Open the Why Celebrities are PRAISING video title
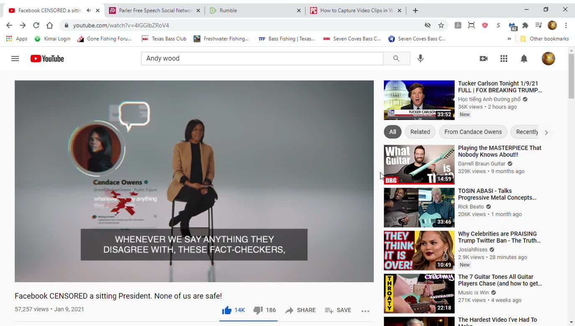This screenshot has height=326, width=575. click(x=499, y=237)
